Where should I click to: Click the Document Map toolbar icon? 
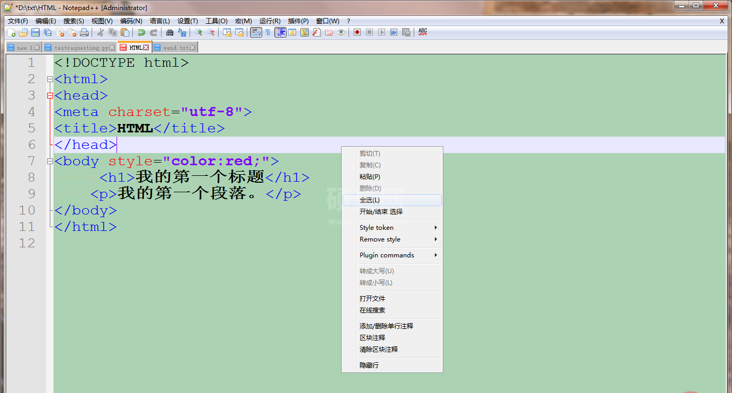pyautogui.click(x=304, y=32)
